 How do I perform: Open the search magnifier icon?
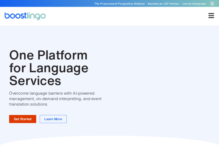212,4
